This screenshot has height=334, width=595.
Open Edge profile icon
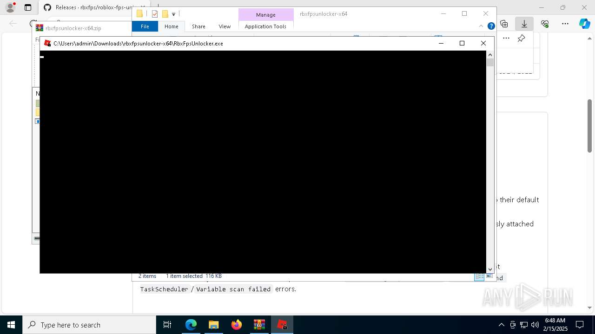click(x=10, y=7)
